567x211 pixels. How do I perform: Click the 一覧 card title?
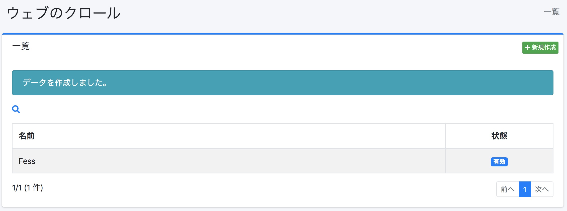click(x=21, y=46)
